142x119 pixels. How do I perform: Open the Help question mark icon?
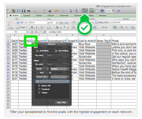pos(118,11)
